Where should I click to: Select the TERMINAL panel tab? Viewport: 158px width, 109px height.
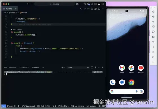[x=36, y=68]
